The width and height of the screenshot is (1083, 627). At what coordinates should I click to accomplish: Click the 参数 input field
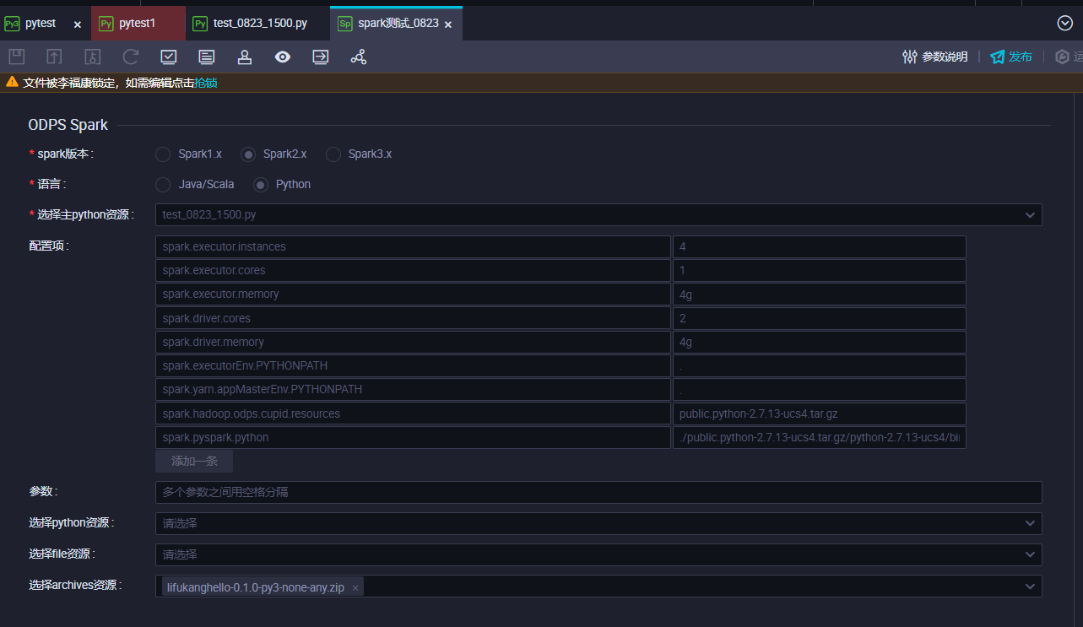point(598,492)
